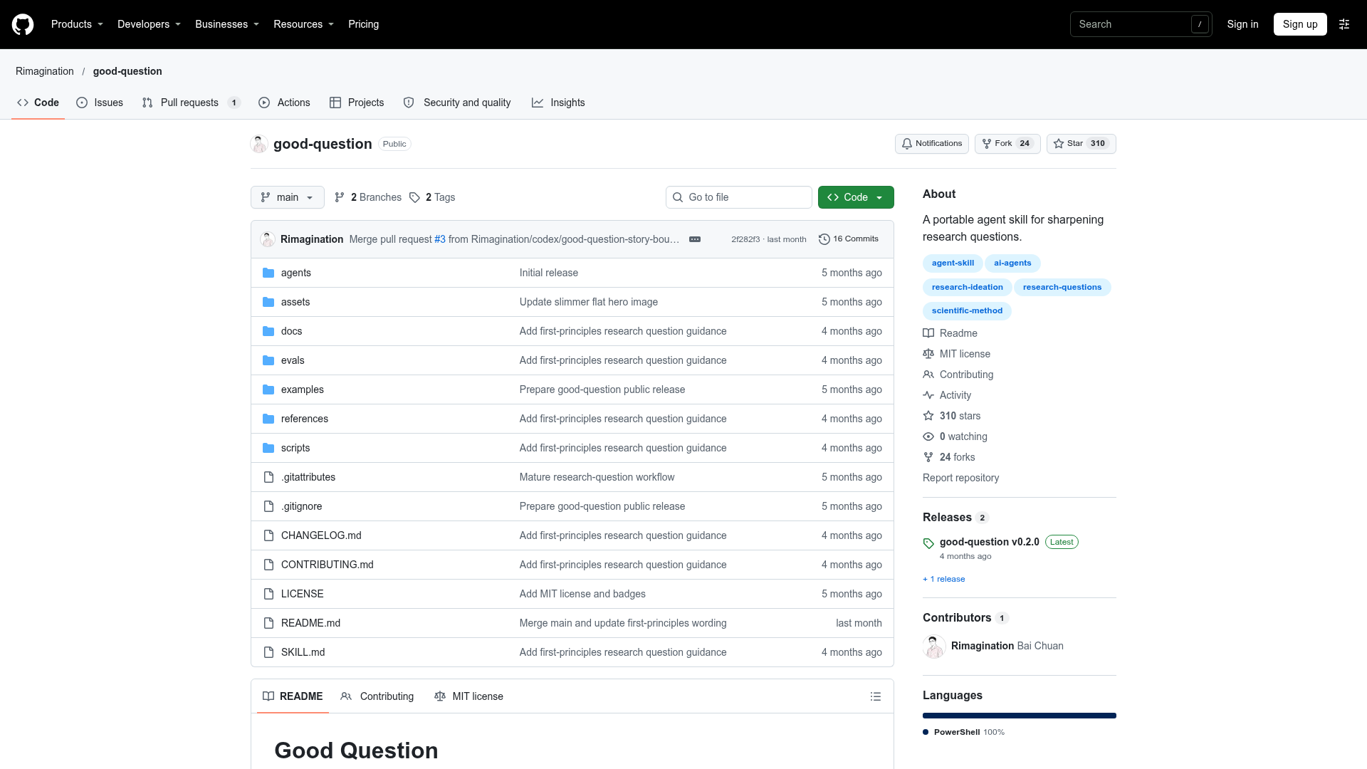Open the 16 Commits history link
This screenshot has height=769, width=1367.
pos(849,239)
